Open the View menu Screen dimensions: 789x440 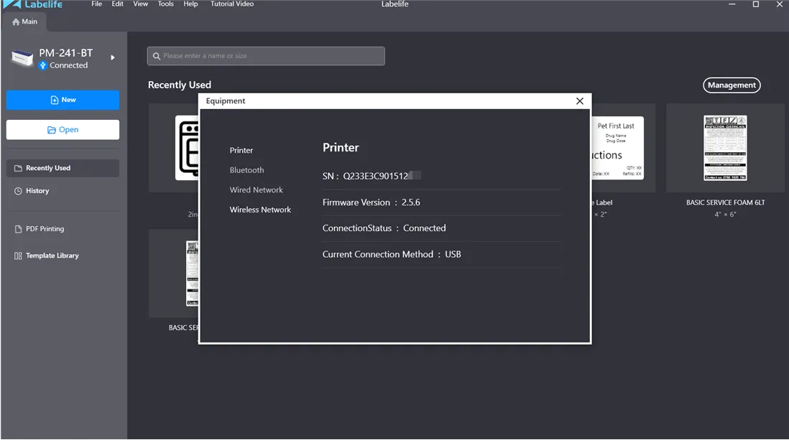pos(140,4)
